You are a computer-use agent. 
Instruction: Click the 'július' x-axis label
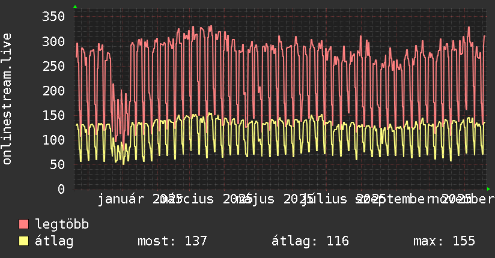[324, 199]
